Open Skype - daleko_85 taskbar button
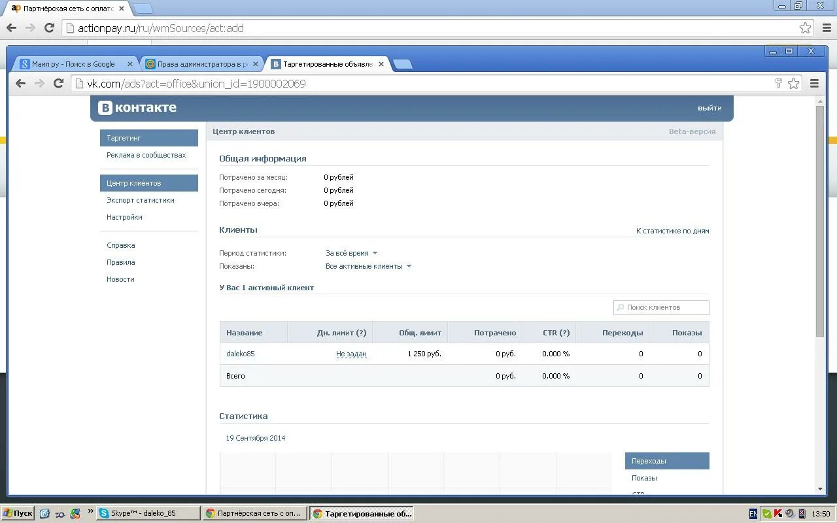Viewport: 837px width, 523px height. pyautogui.click(x=148, y=513)
